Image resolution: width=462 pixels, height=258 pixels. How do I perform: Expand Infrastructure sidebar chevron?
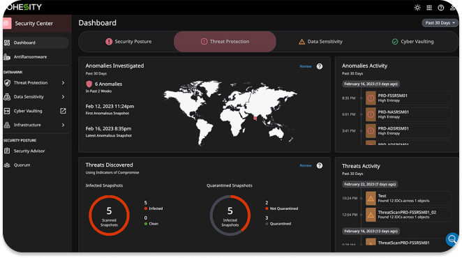tap(63, 125)
